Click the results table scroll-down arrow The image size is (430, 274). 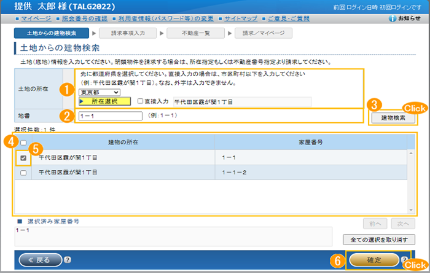coord(410,208)
